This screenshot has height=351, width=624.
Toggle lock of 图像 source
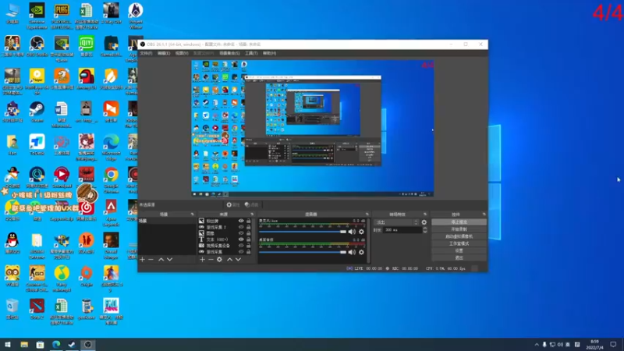(x=248, y=233)
